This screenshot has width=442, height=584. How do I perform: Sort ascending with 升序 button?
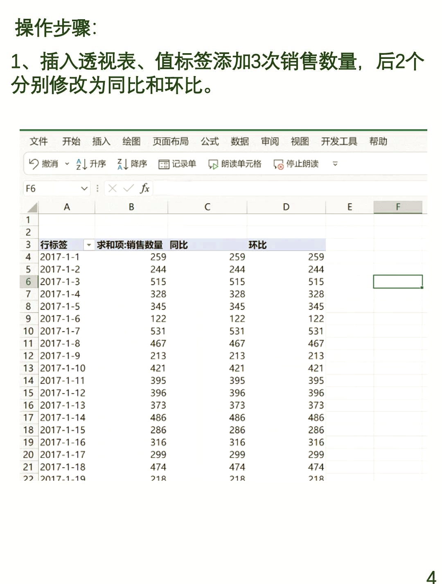coord(91,164)
